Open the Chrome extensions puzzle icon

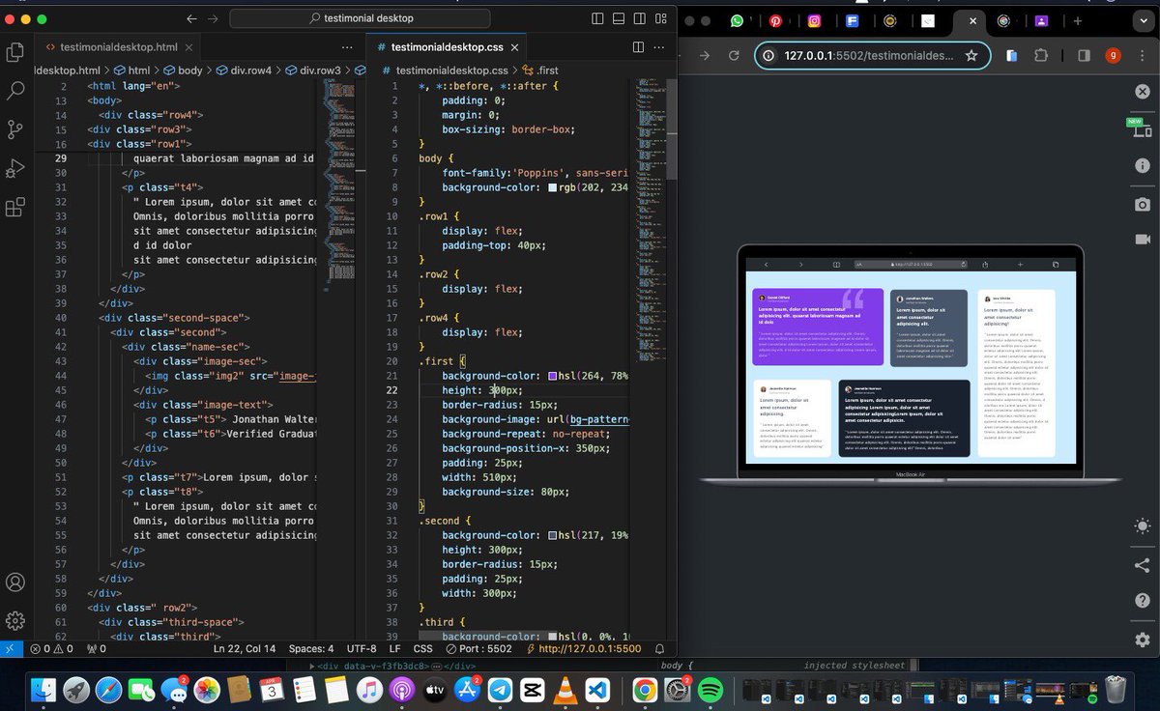point(1040,56)
